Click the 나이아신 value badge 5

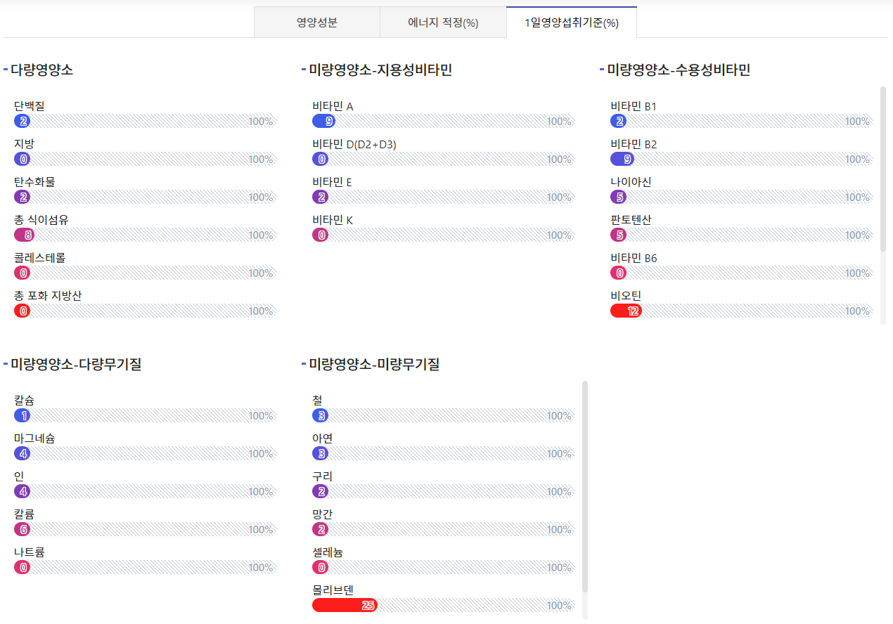(x=619, y=197)
